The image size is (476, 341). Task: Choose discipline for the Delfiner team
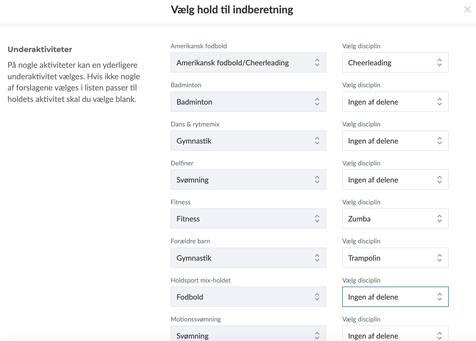(x=395, y=180)
